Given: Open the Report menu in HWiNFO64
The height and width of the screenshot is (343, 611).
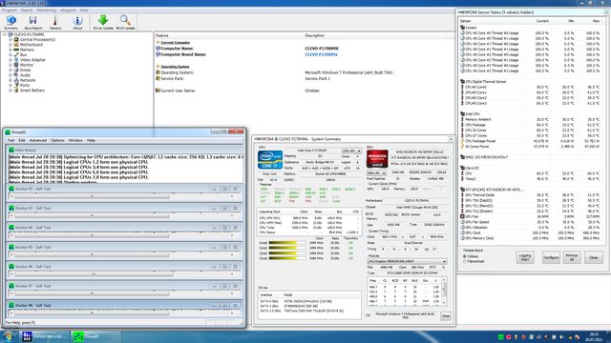Looking at the screenshot, I should pyautogui.click(x=27, y=10).
